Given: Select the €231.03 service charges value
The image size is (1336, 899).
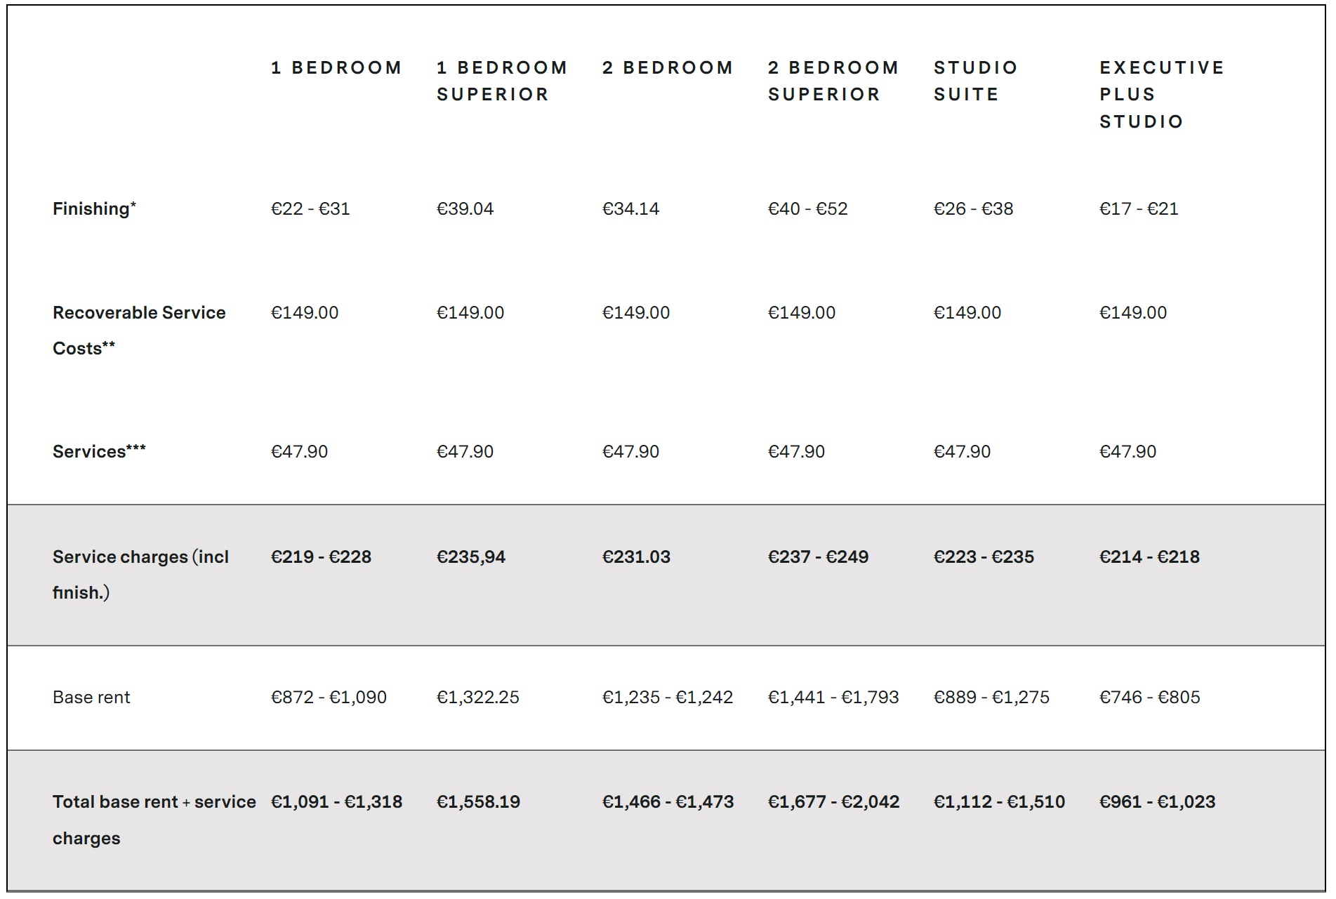Looking at the screenshot, I should coord(636,557).
